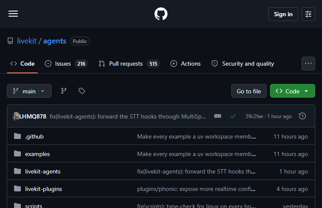
Task: View branches icon
Action: [x=63, y=91]
